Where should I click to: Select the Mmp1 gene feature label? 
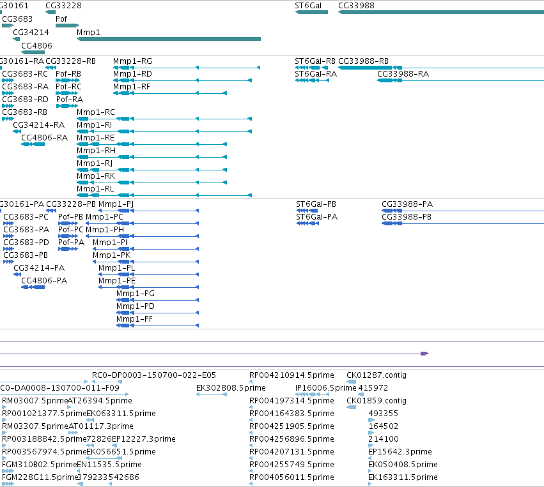coord(88,32)
